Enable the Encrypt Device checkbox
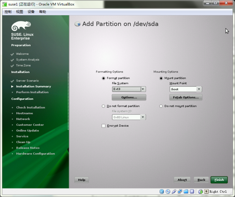 (103, 125)
